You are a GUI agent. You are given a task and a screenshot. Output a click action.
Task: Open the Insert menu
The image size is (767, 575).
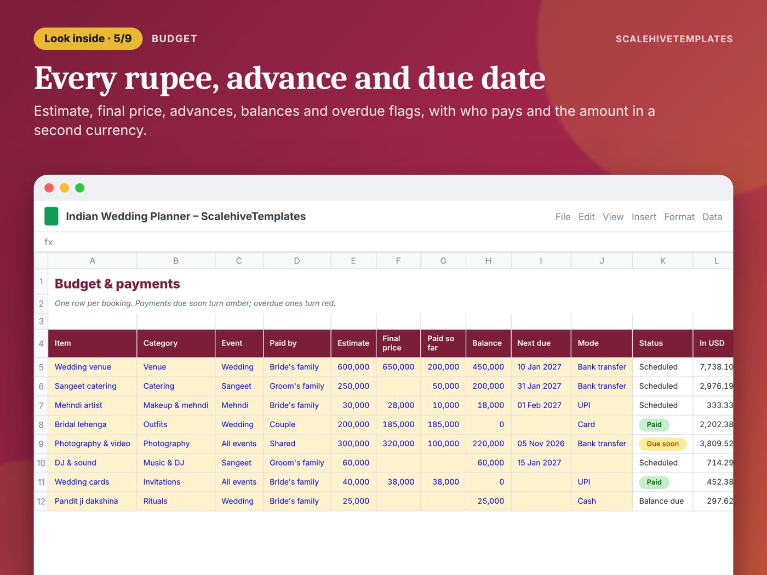point(644,217)
